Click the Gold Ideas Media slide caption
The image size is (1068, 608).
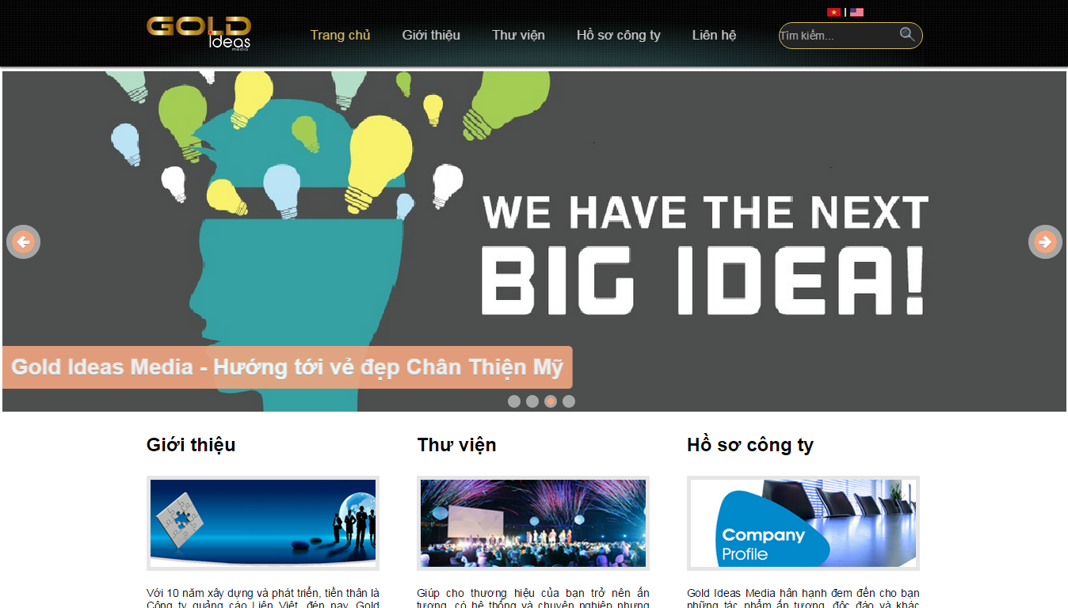[x=288, y=367]
